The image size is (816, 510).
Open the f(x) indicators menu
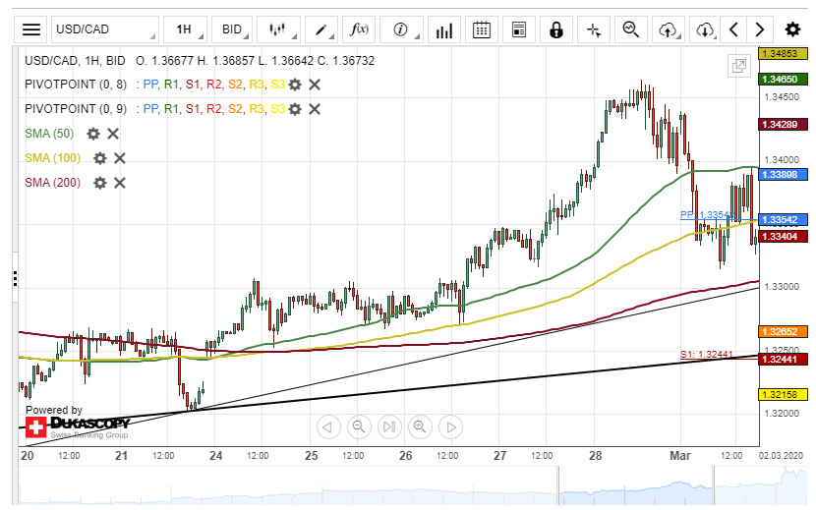pos(359,29)
